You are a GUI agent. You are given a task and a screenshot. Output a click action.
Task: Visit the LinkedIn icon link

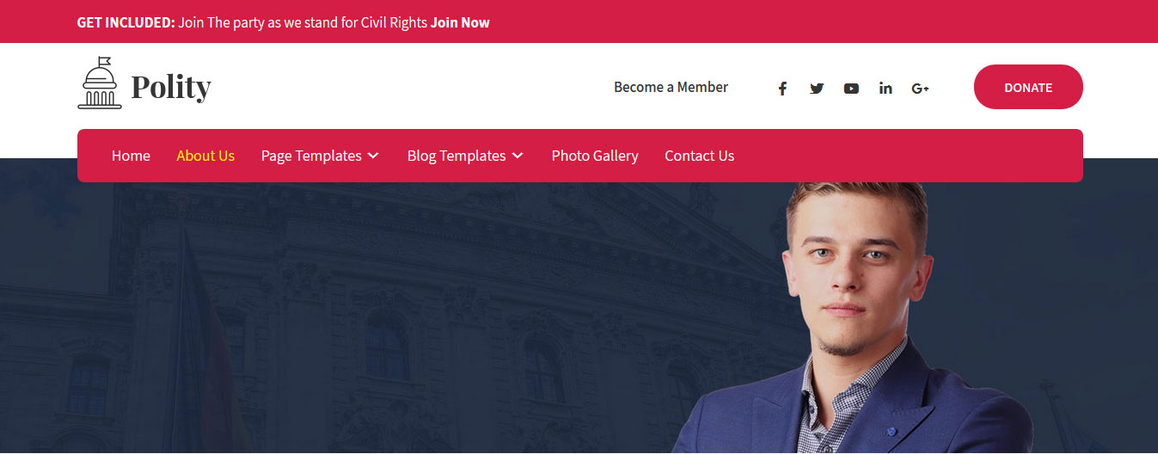click(885, 88)
